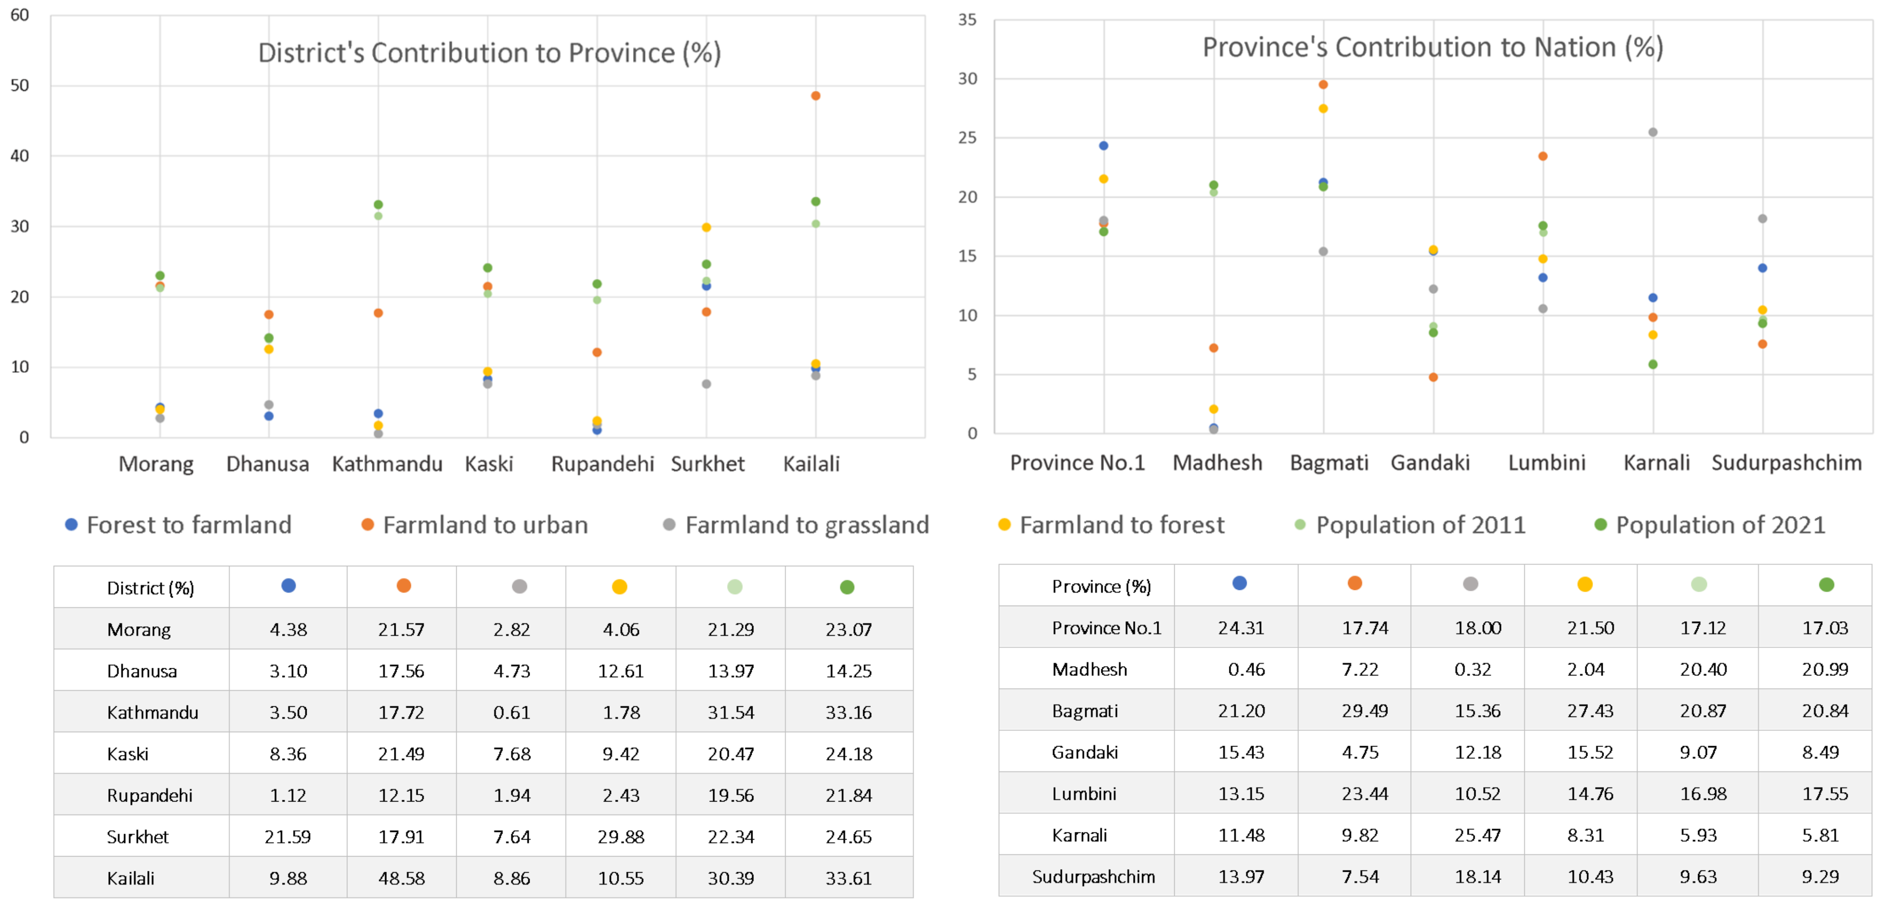Click the orange Farmland to urban legend marker
Image resolution: width=1887 pixels, height=908 pixels.
368,524
